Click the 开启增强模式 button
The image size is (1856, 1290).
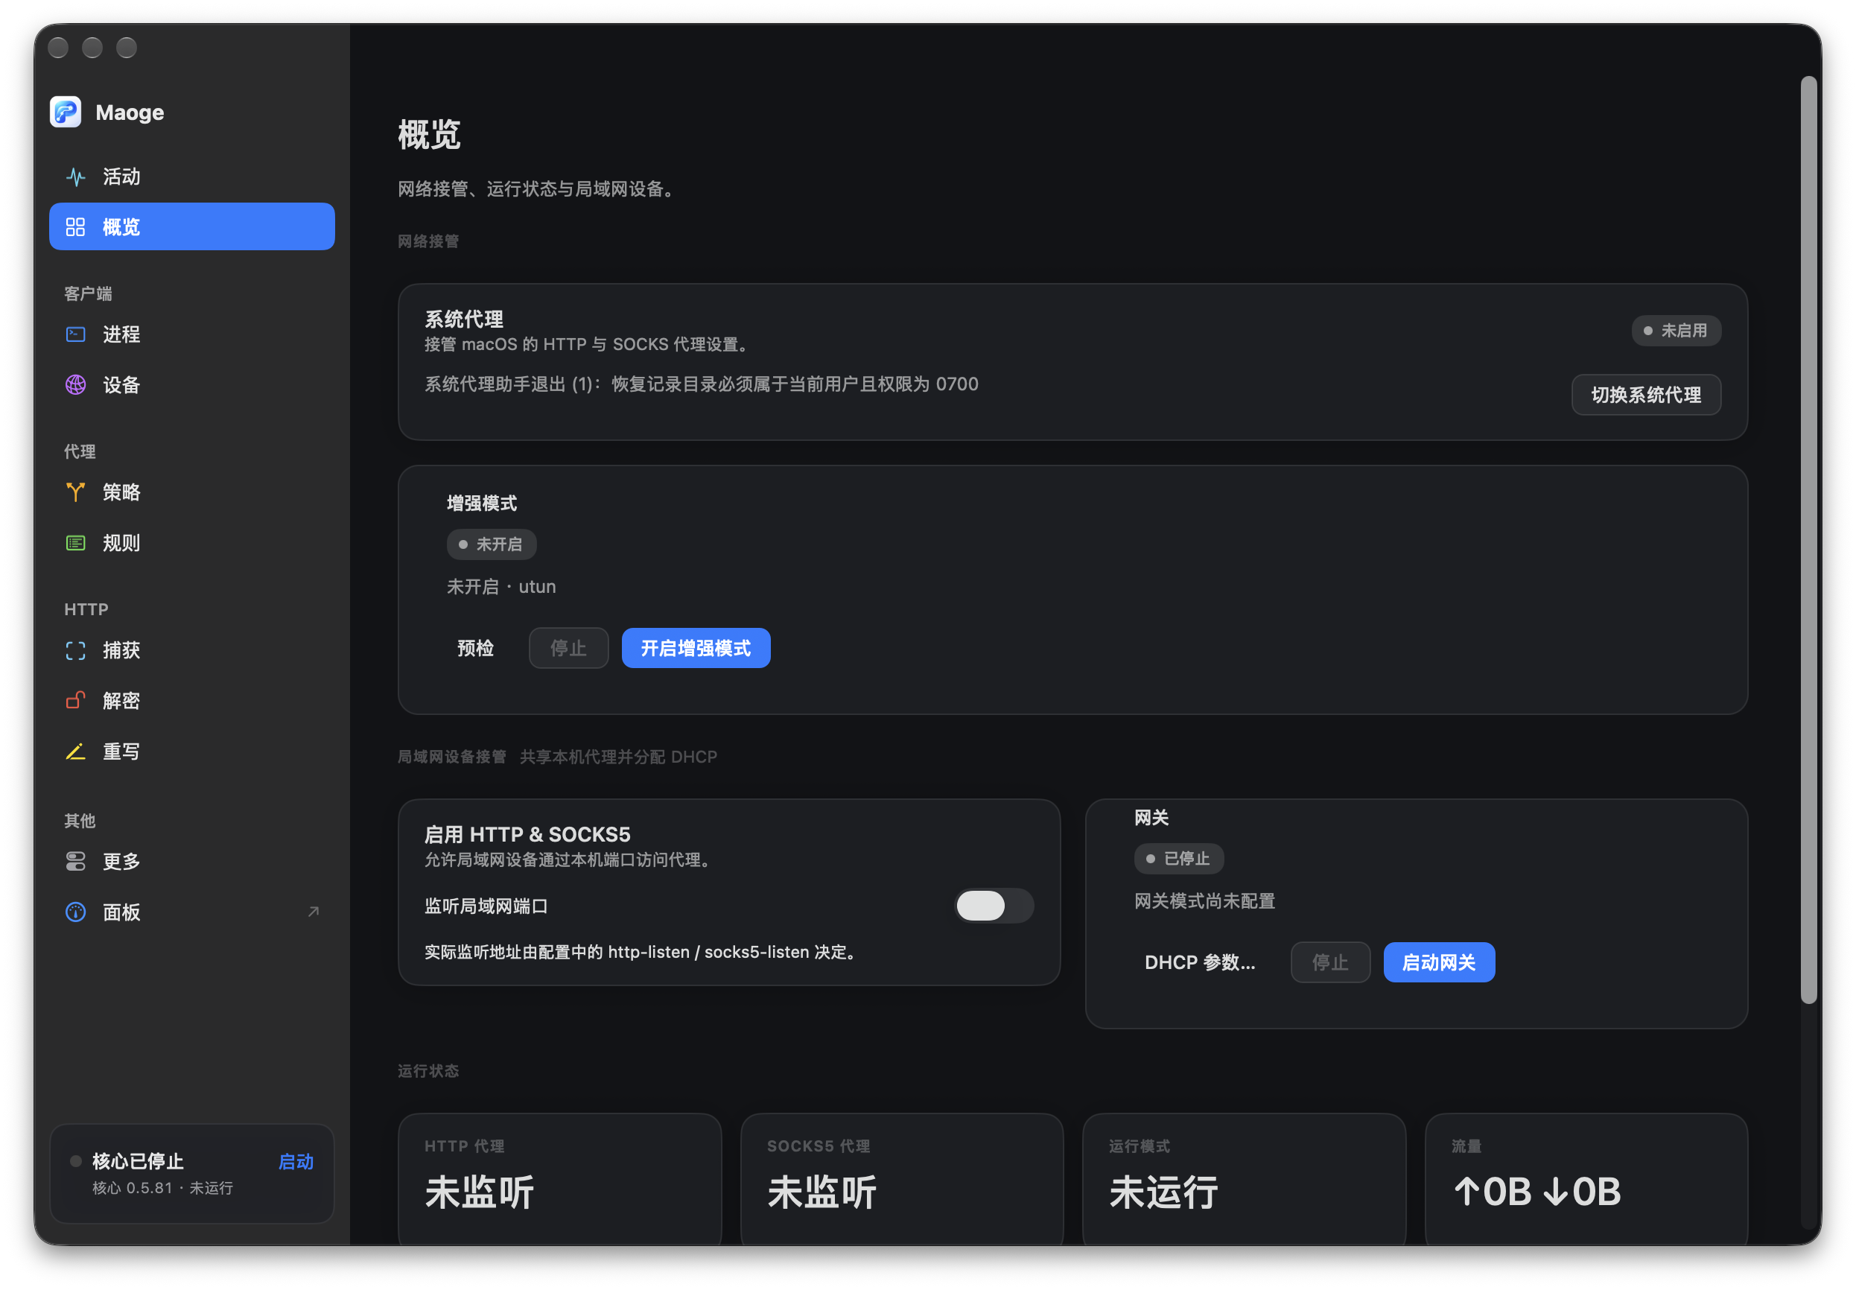[695, 648]
